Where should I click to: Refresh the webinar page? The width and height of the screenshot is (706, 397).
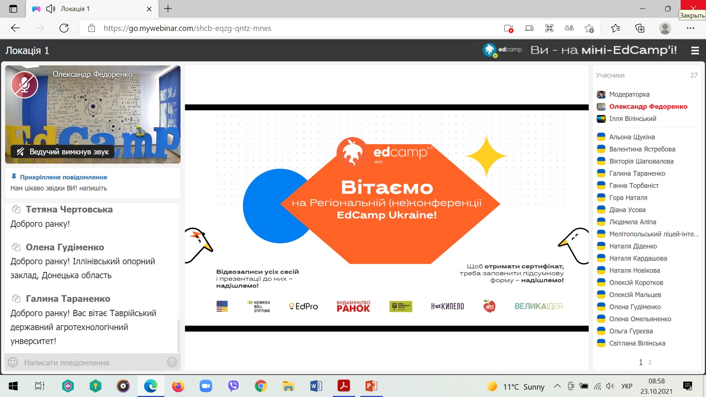64,28
